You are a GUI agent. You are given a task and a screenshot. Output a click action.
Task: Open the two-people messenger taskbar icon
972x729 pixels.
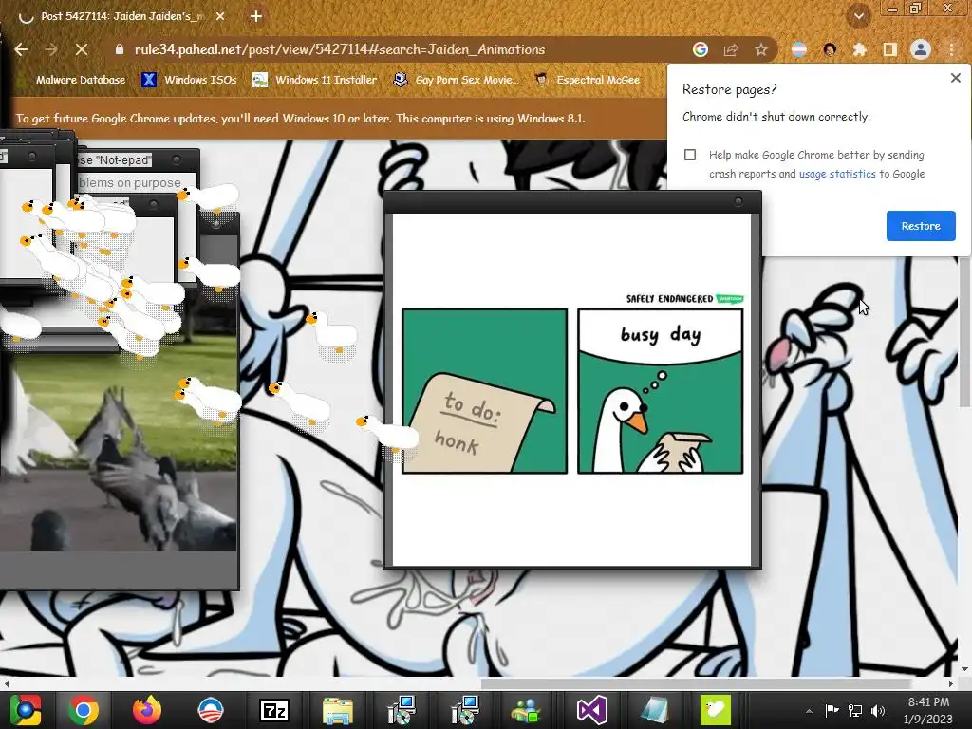pos(527,710)
